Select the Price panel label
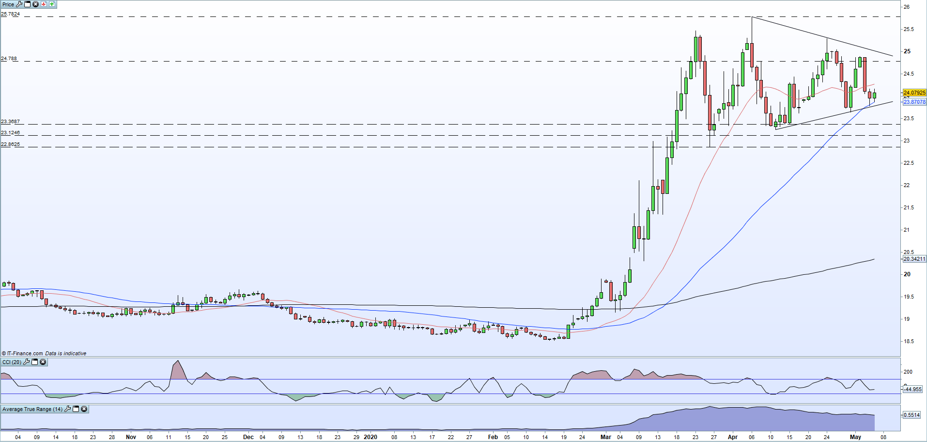Screen dimensions: 927x442 pos(8,4)
